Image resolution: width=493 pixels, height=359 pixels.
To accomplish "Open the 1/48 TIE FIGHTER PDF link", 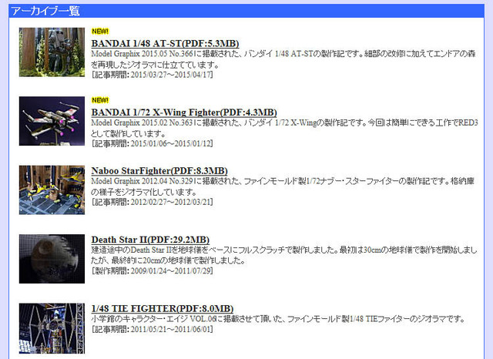I will click(163, 308).
